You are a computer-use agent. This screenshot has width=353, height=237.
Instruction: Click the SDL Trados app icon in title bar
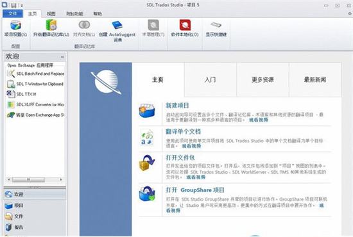(4, 4)
